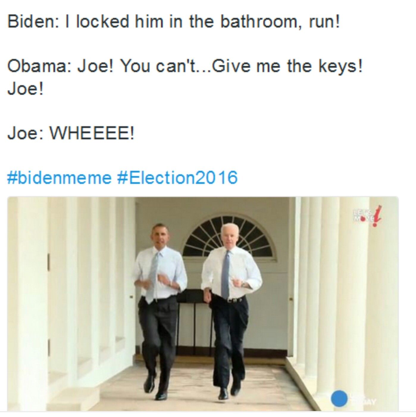Open the embedded running photo
The height and width of the screenshot is (417, 416).
click(x=203, y=304)
